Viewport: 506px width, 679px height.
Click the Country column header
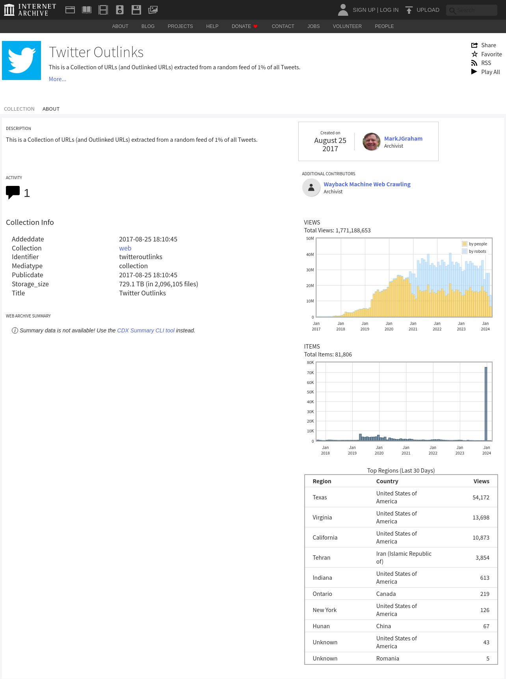(x=387, y=481)
